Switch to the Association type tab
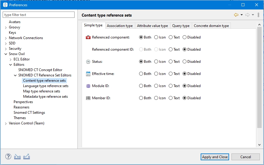This screenshot has height=165, width=264. (120, 26)
